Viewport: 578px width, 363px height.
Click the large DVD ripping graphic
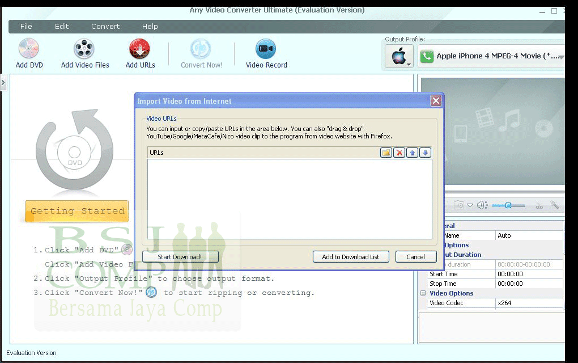(74, 150)
